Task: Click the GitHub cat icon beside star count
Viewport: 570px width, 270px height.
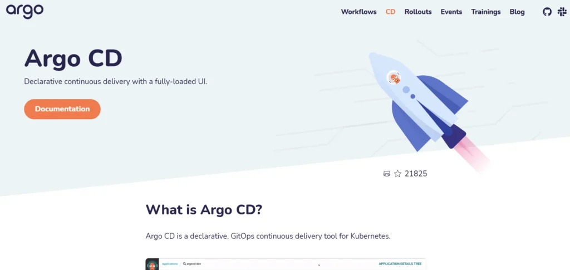Action: click(x=387, y=174)
